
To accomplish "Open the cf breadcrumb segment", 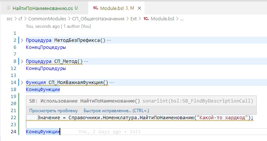I will pos(20,19).
